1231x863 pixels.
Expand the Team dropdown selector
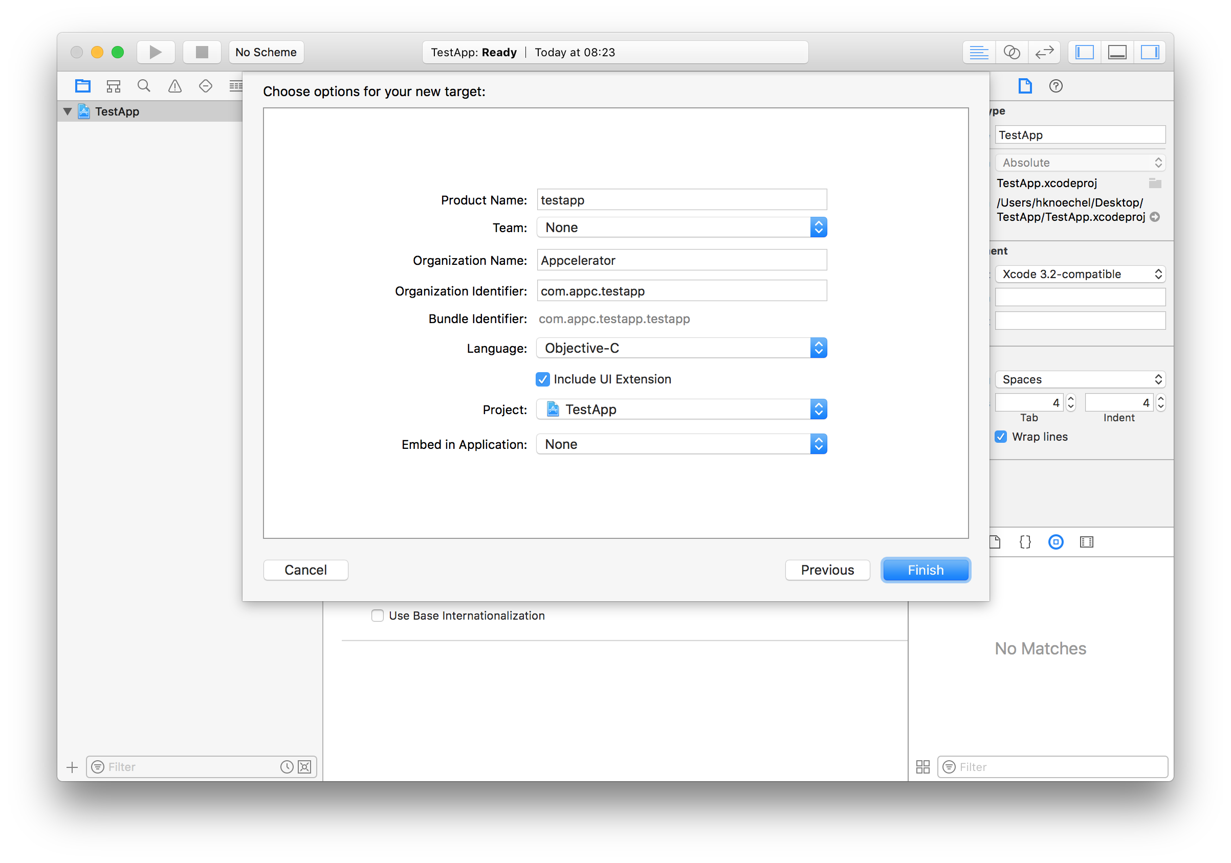[683, 227]
